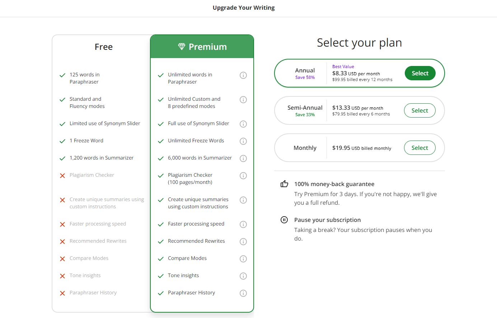Click the thumbs-up money-back guarantee icon
Viewport: 497px width, 318px height.
284,184
